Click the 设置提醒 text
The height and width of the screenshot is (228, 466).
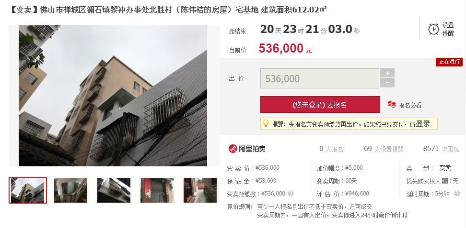(x=448, y=29)
